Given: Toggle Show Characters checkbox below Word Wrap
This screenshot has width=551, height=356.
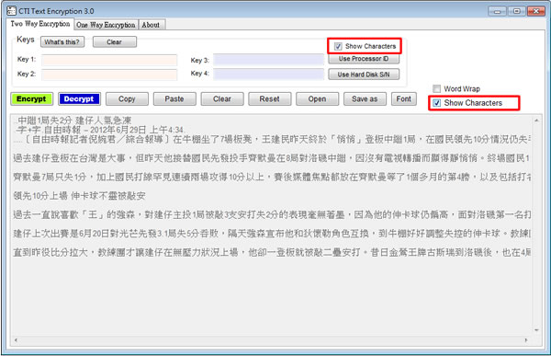Looking at the screenshot, I should point(436,103).
